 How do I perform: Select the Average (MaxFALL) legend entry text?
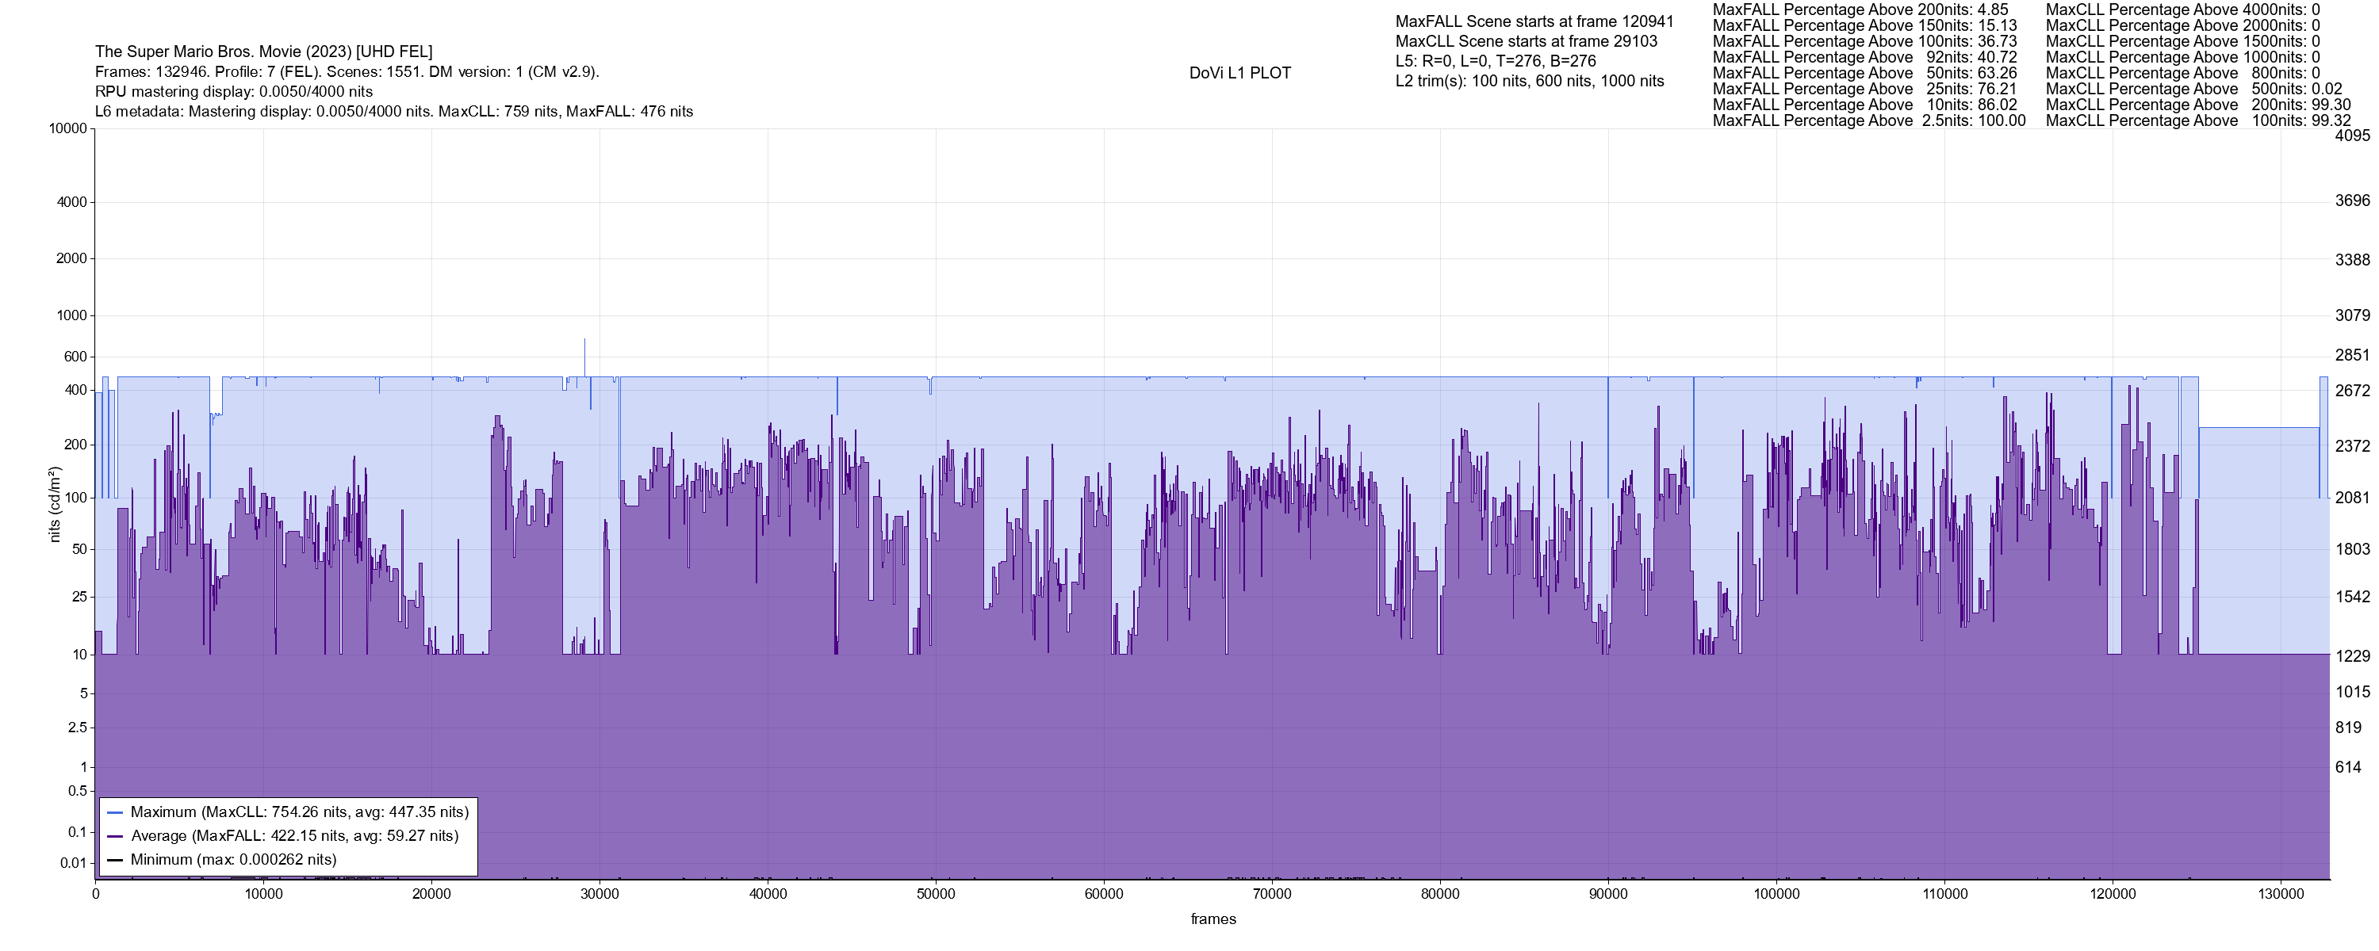click(295, 837)
